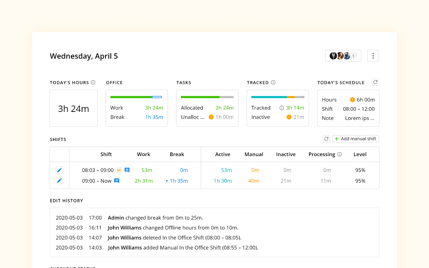Open the team avatars selector

tap(343, 56)
